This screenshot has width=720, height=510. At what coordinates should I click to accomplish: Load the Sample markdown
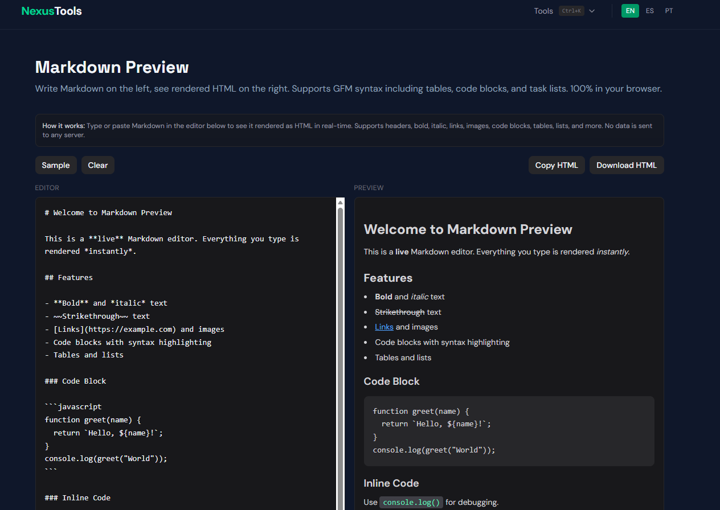click(x=56, y=165)
